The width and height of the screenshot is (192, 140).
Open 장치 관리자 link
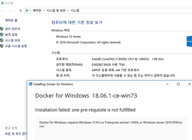13,29
